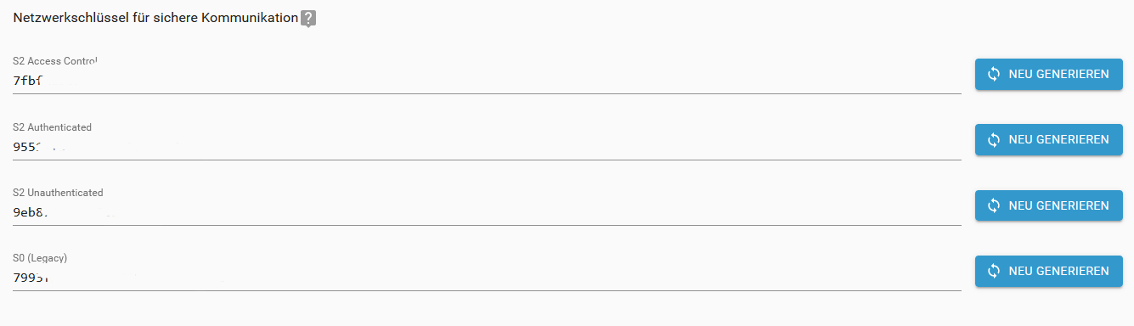Regenerate the S2 Authenticated key
1134x326 pixels.
1048,139
